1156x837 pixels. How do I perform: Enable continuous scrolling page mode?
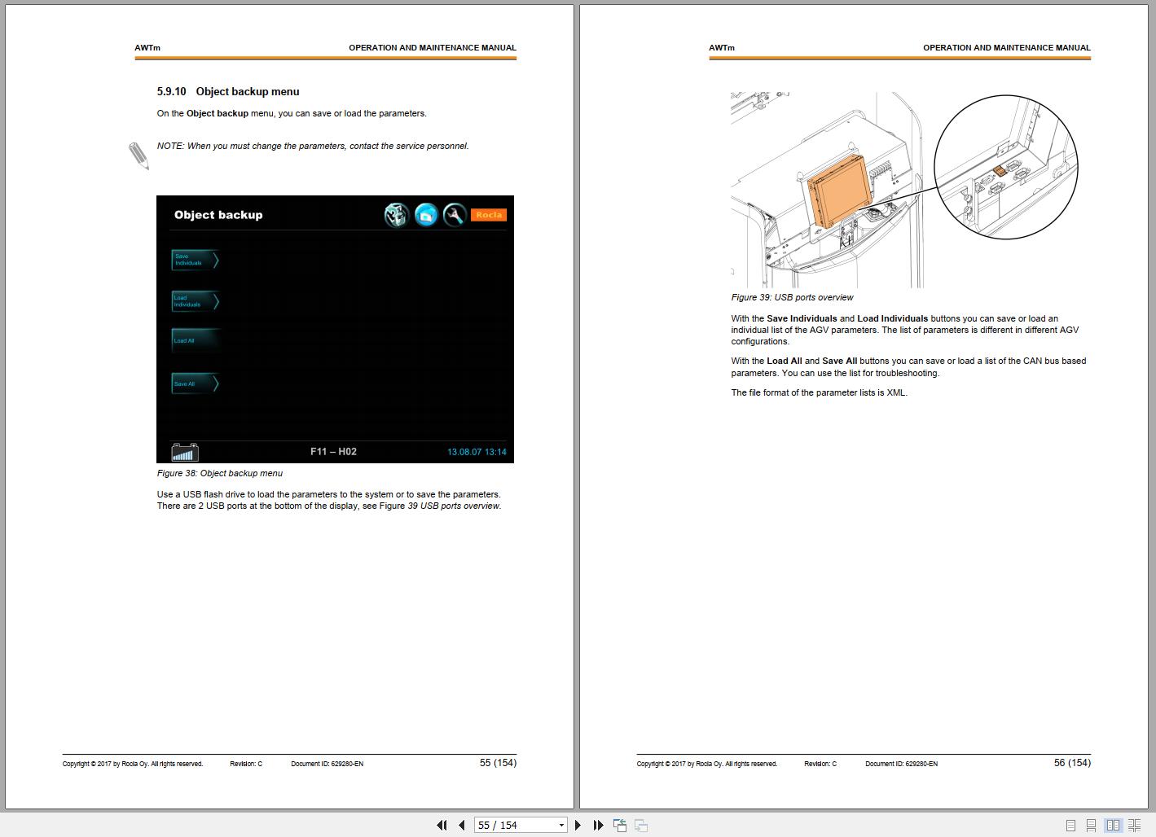[x=1093, y=825]
